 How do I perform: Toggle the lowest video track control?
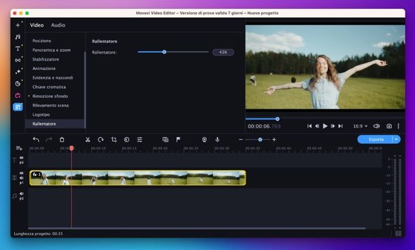tap(22, 183)
